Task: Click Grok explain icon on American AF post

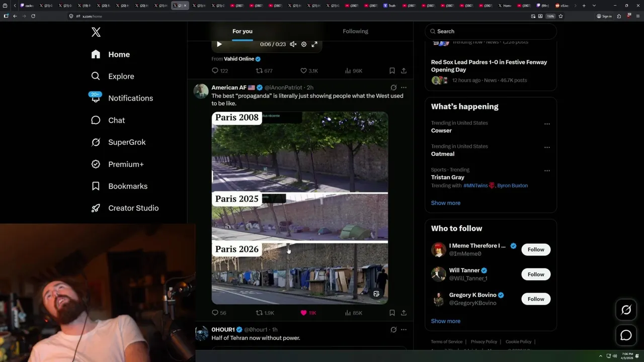Action: (x=393, y=87)
